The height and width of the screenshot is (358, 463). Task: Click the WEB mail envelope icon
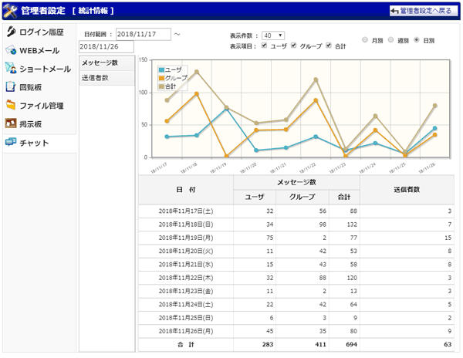(x=11, y=50)
